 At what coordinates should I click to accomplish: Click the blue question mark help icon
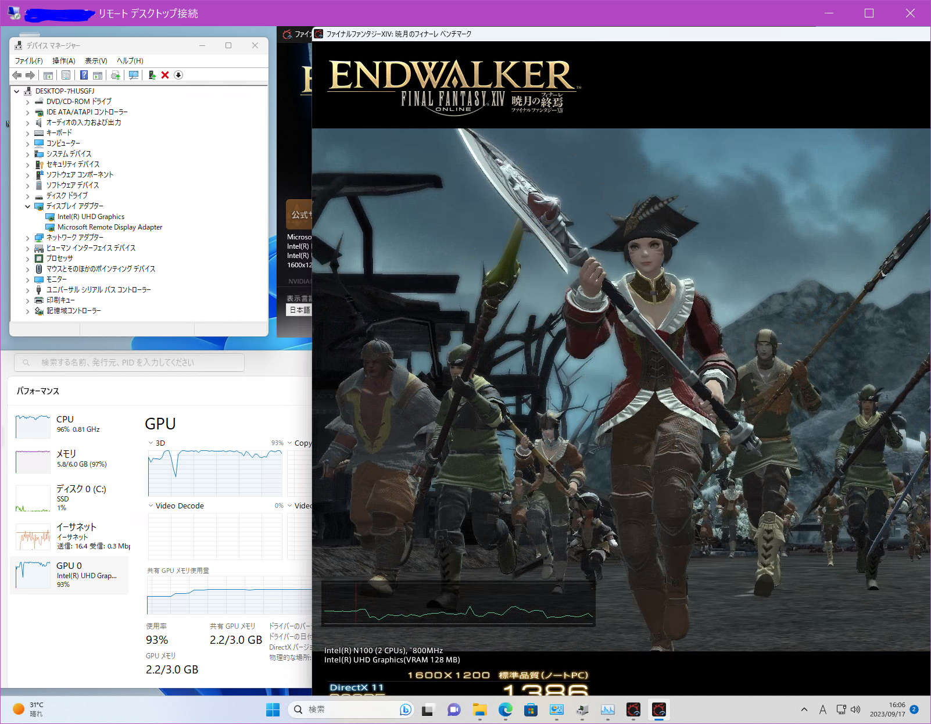pos(84,75)
